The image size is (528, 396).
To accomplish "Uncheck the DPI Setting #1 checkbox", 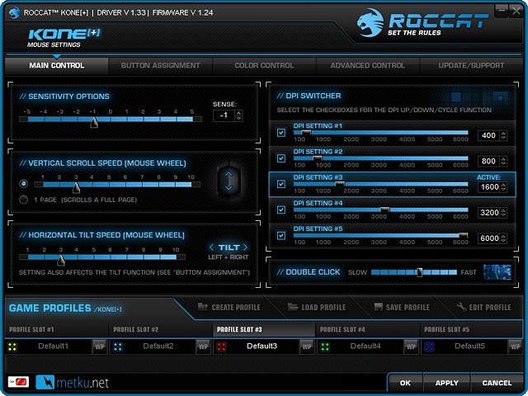I will click(281, 133).
